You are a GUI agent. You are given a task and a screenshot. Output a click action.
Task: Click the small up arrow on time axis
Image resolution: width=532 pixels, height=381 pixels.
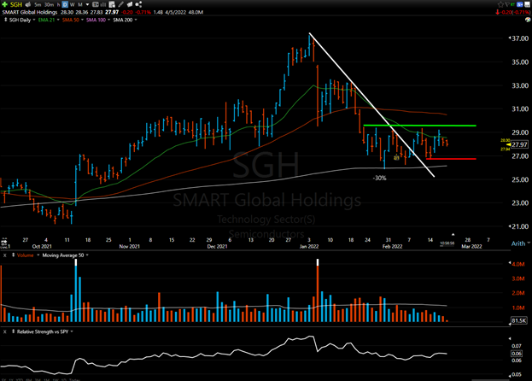click(x=453, y=234)
